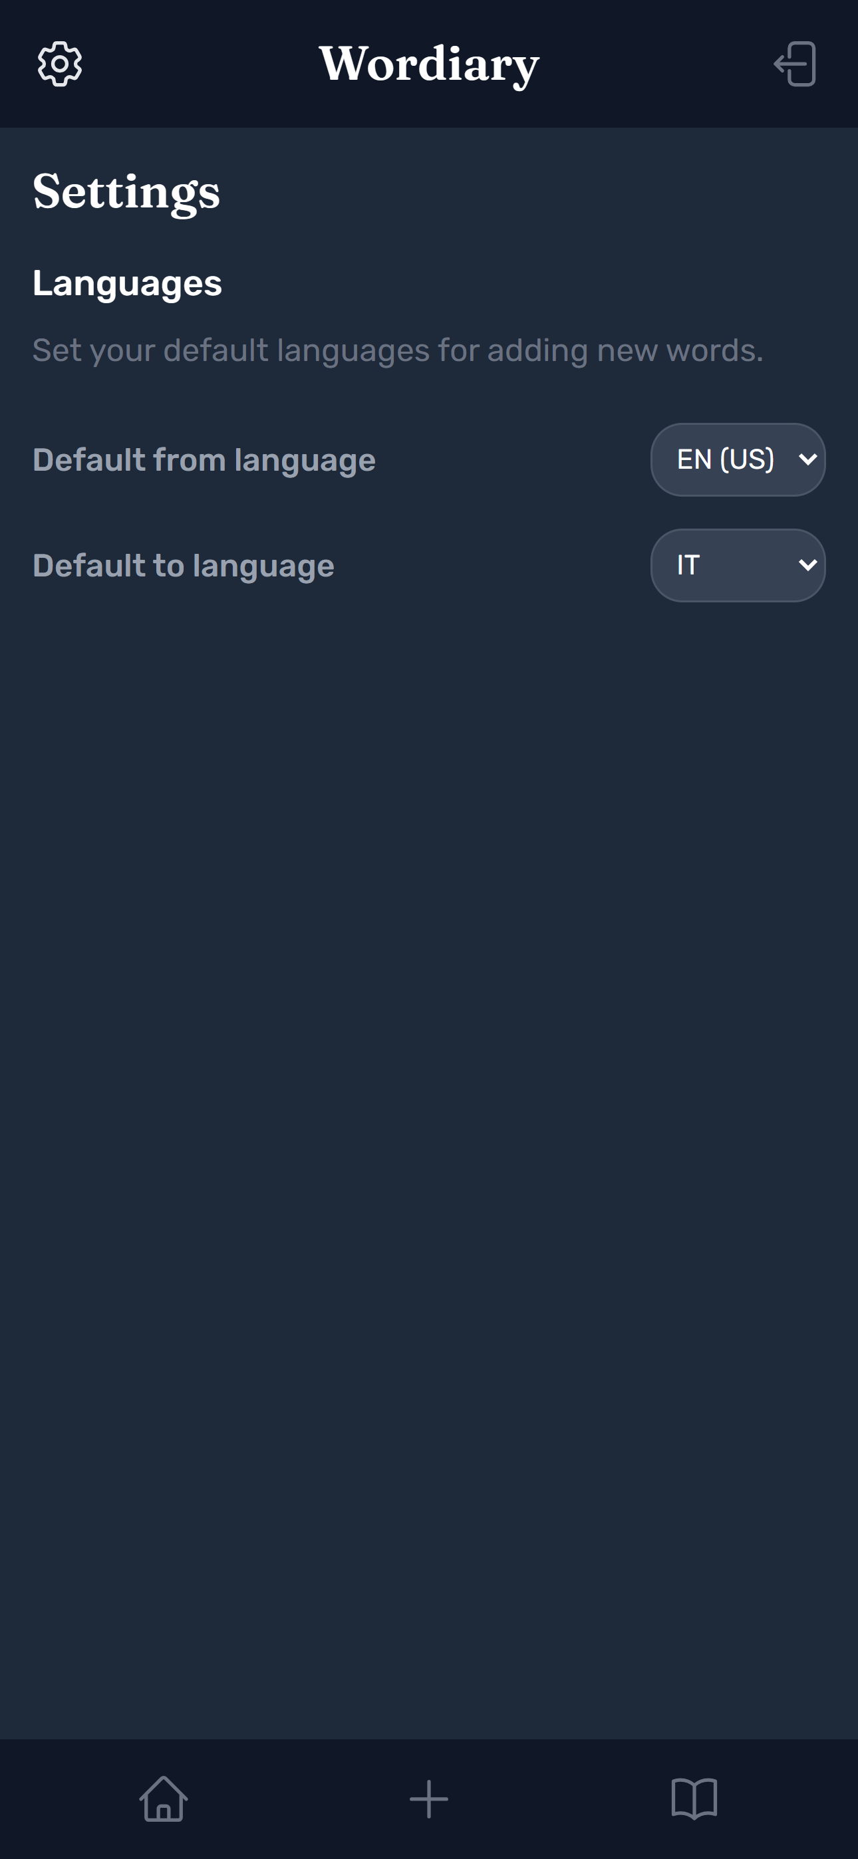The width and height of the screenshot is (858, 1859).
Task: Click header bar space between gear and Wordiary
Action: [202, 64]
